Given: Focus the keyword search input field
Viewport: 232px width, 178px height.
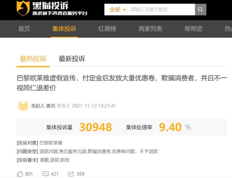Looking at the screenshot, I should click(161, 10).
